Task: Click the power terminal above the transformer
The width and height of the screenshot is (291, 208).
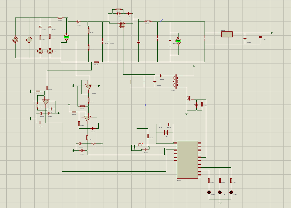Action: point(194,66)
